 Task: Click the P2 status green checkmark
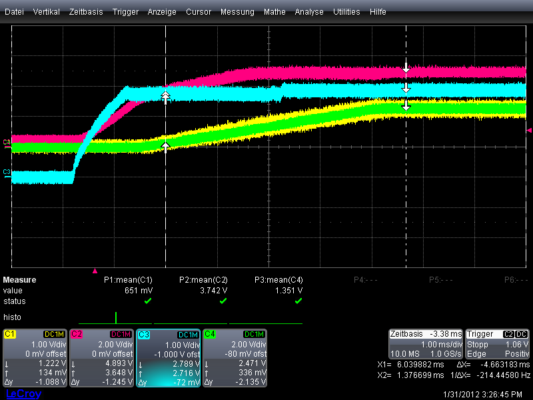pos(223,301)
